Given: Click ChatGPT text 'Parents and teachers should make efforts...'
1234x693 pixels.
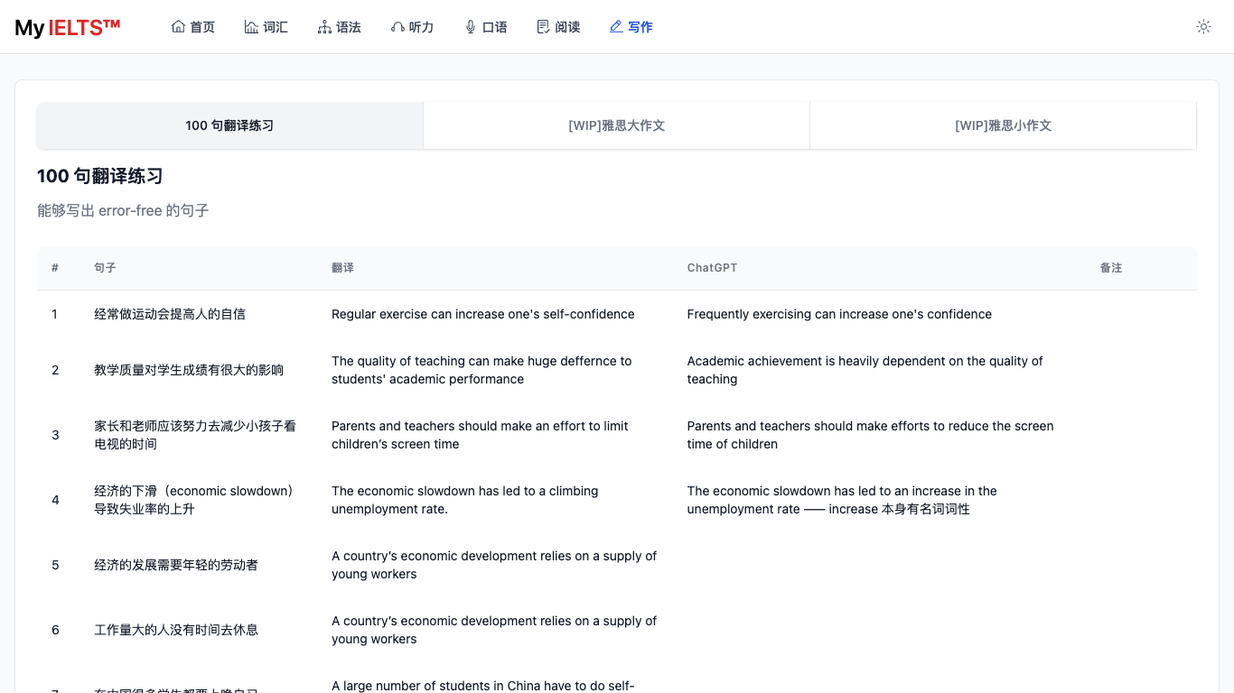Looking at the screenshot, I should tap(871, 435).
